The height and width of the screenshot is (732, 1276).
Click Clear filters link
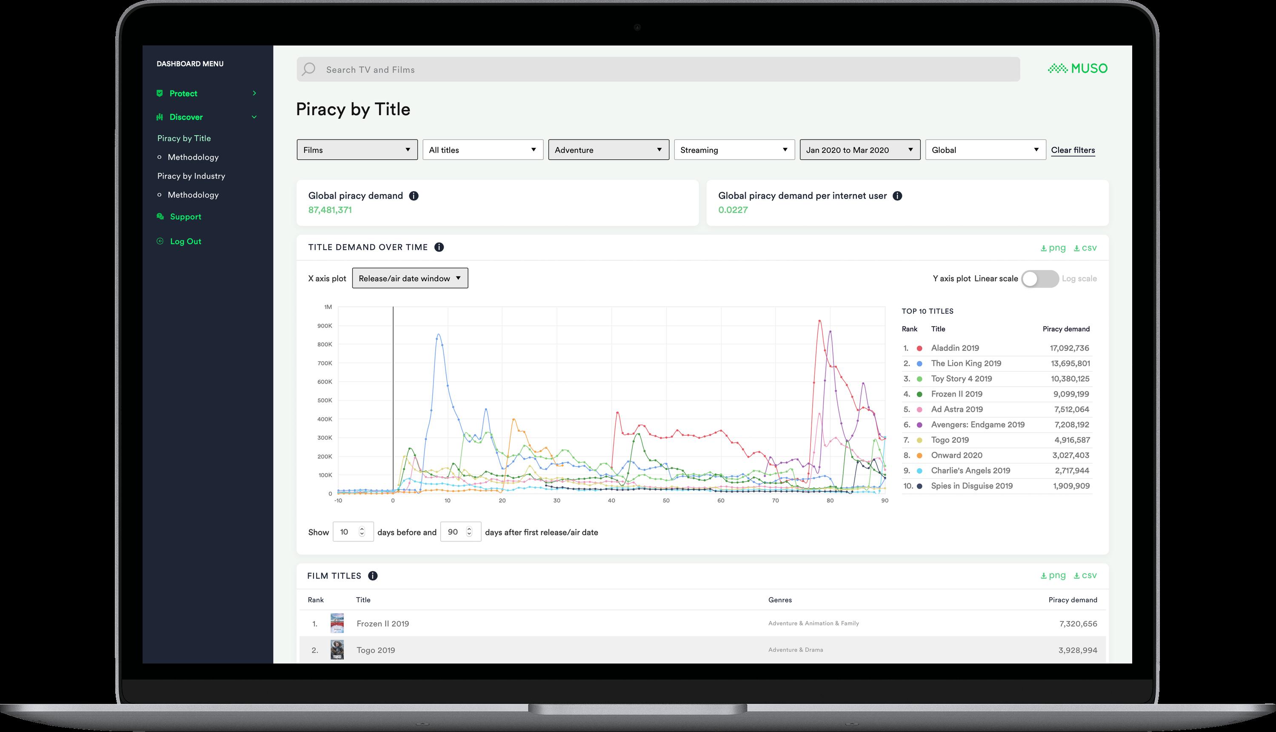(x=1073, y=150)
